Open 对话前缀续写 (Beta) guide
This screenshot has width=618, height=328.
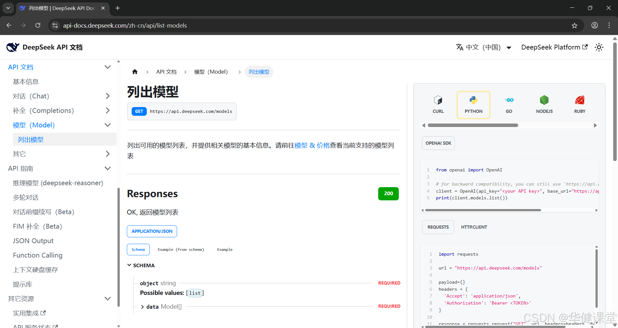click(43, 212)
